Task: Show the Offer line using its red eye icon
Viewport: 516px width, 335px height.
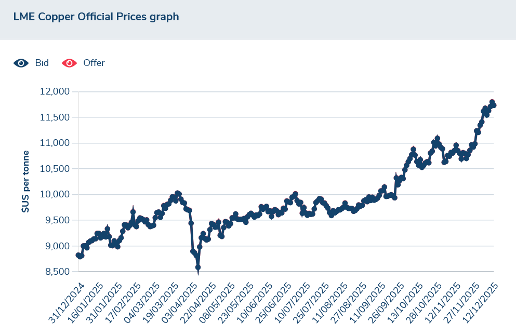Action: (68, 63)
